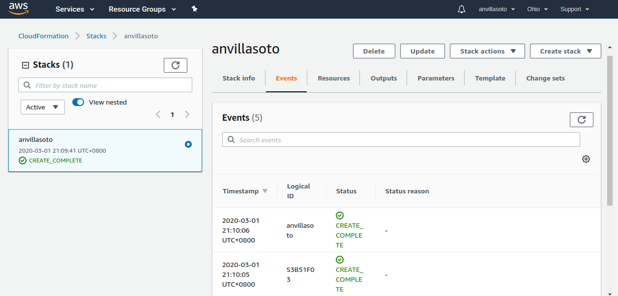This screenshot has width=618, height=296.
Task: Switch to the Stack info tab
Action: tap(238, 78)
